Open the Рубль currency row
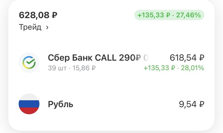The width and height of the screenshot is (223, 133). tap(61, 104)
